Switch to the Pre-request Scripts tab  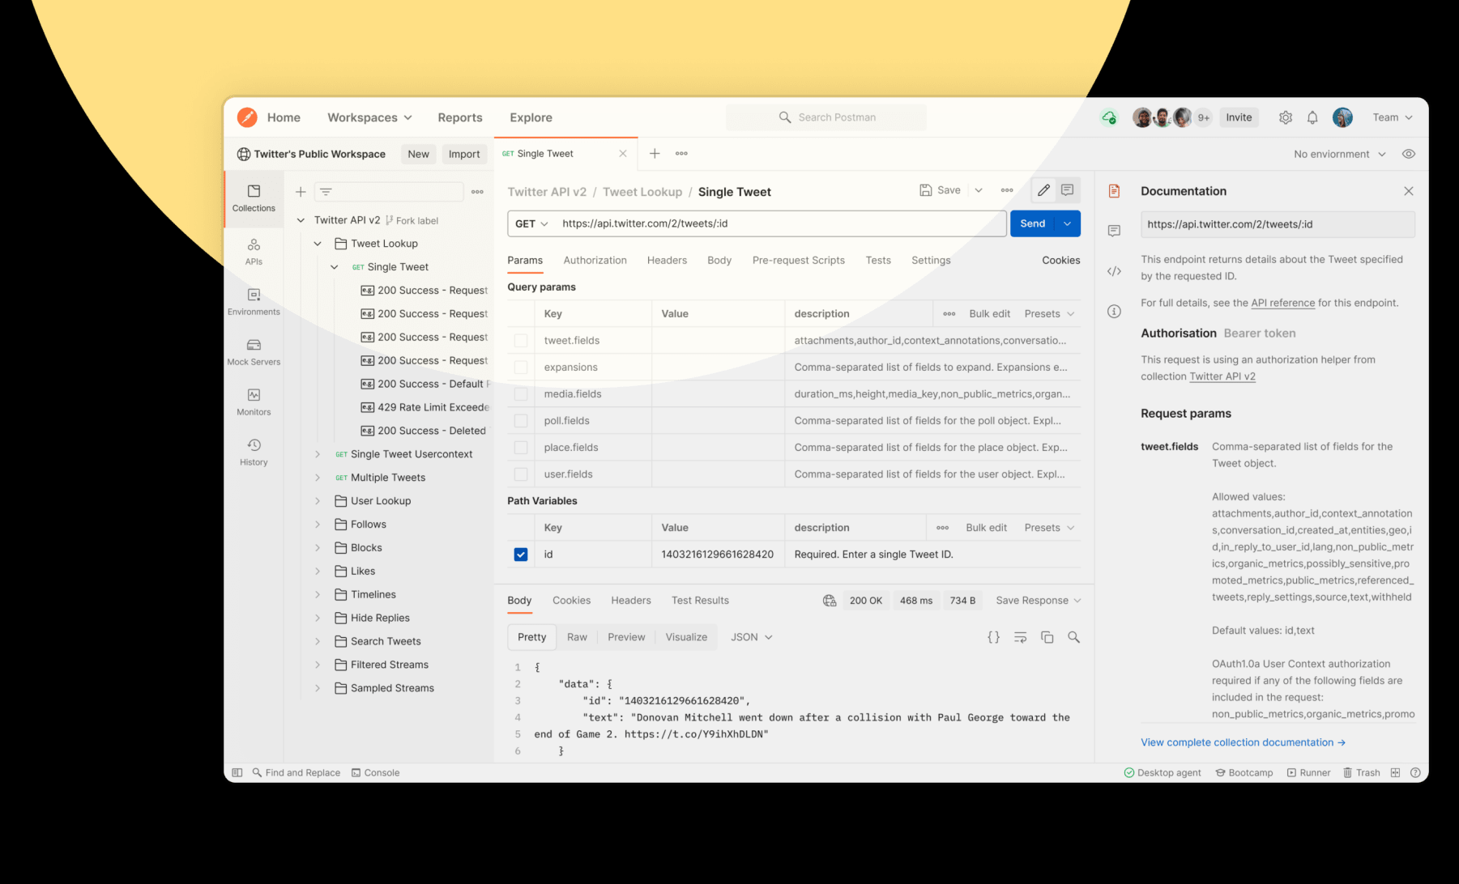[x=798, y=261]
